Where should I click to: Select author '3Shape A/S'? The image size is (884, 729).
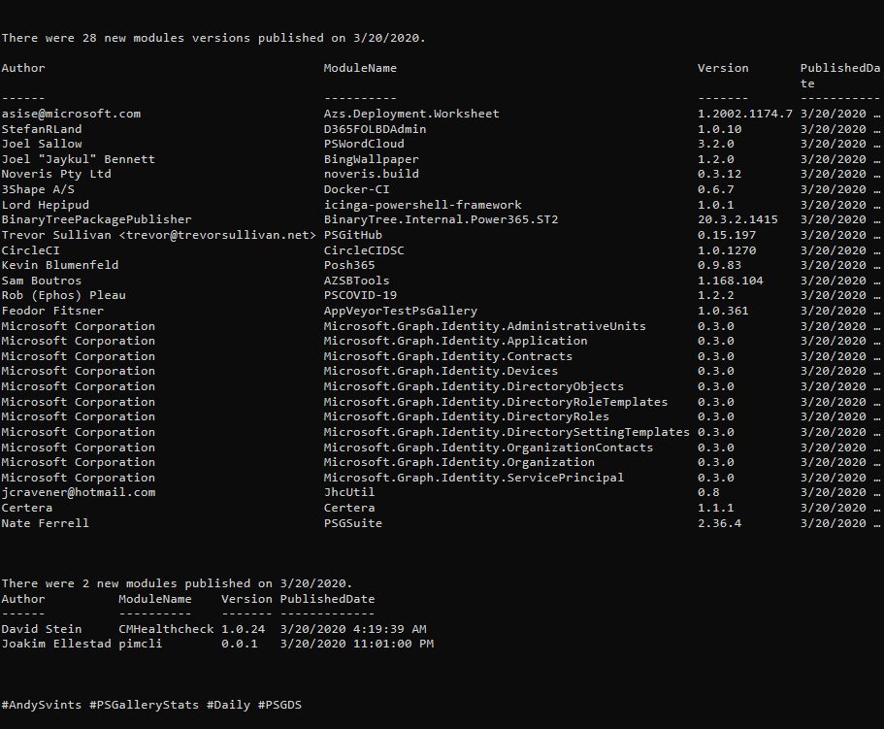tap(38, 189)
